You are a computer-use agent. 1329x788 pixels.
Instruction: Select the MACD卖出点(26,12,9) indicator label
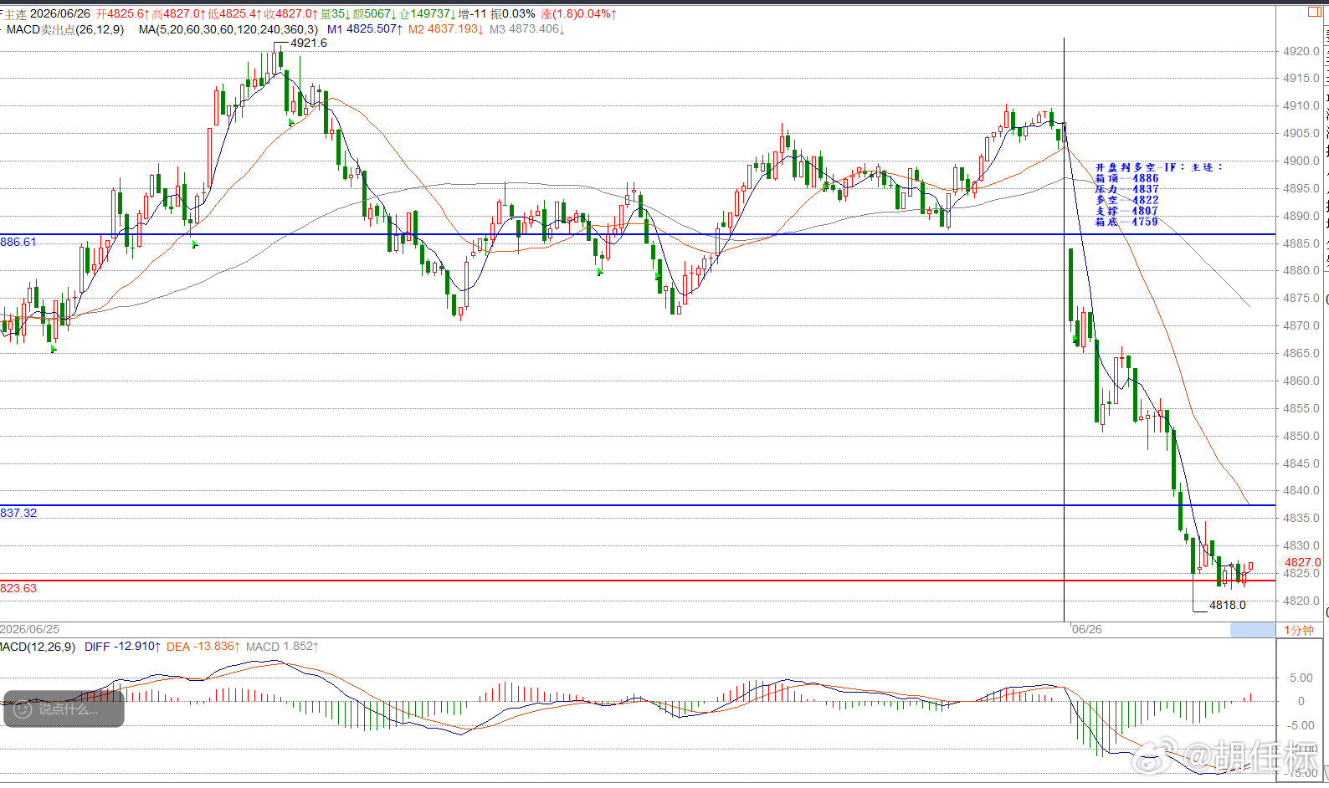pos(65,29)
